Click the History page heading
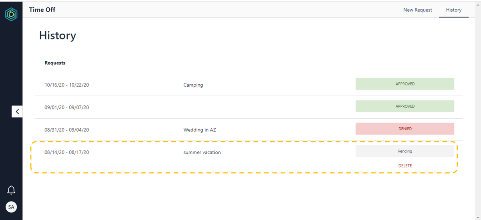The height and width of the screenshot is (220, 481). [x=57, y=36]
